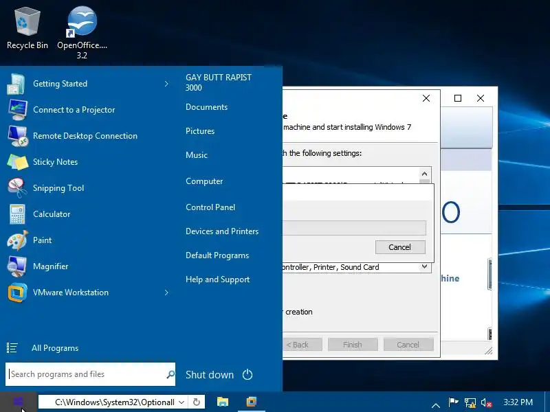Click Back in the VM wizard
Image resolution: width=550 pixels, height=412 pixels.
coord(302,345)
